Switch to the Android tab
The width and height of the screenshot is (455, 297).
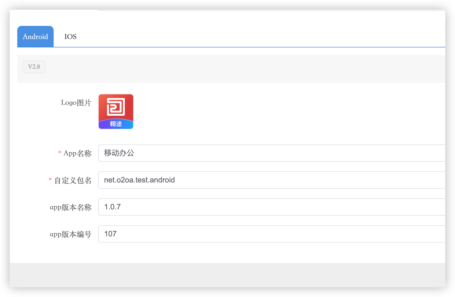[35, 37]
